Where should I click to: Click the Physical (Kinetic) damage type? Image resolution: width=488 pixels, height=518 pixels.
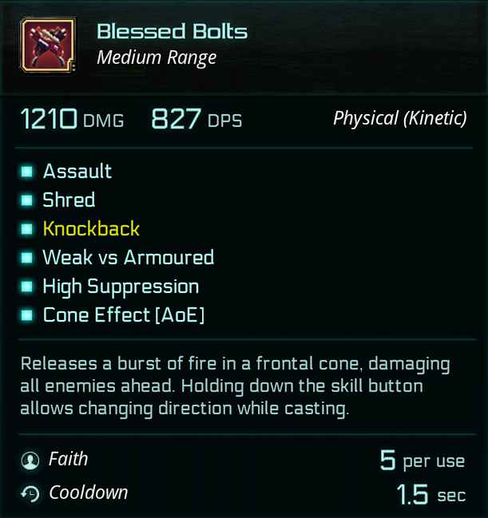click(x=399, y=119)
